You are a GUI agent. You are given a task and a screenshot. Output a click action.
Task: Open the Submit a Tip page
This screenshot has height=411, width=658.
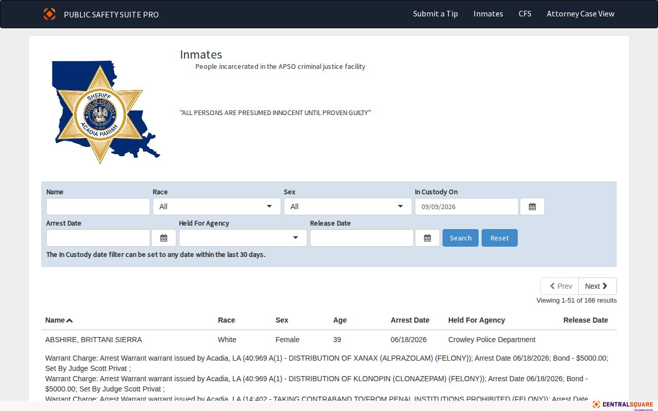[435, 14]
